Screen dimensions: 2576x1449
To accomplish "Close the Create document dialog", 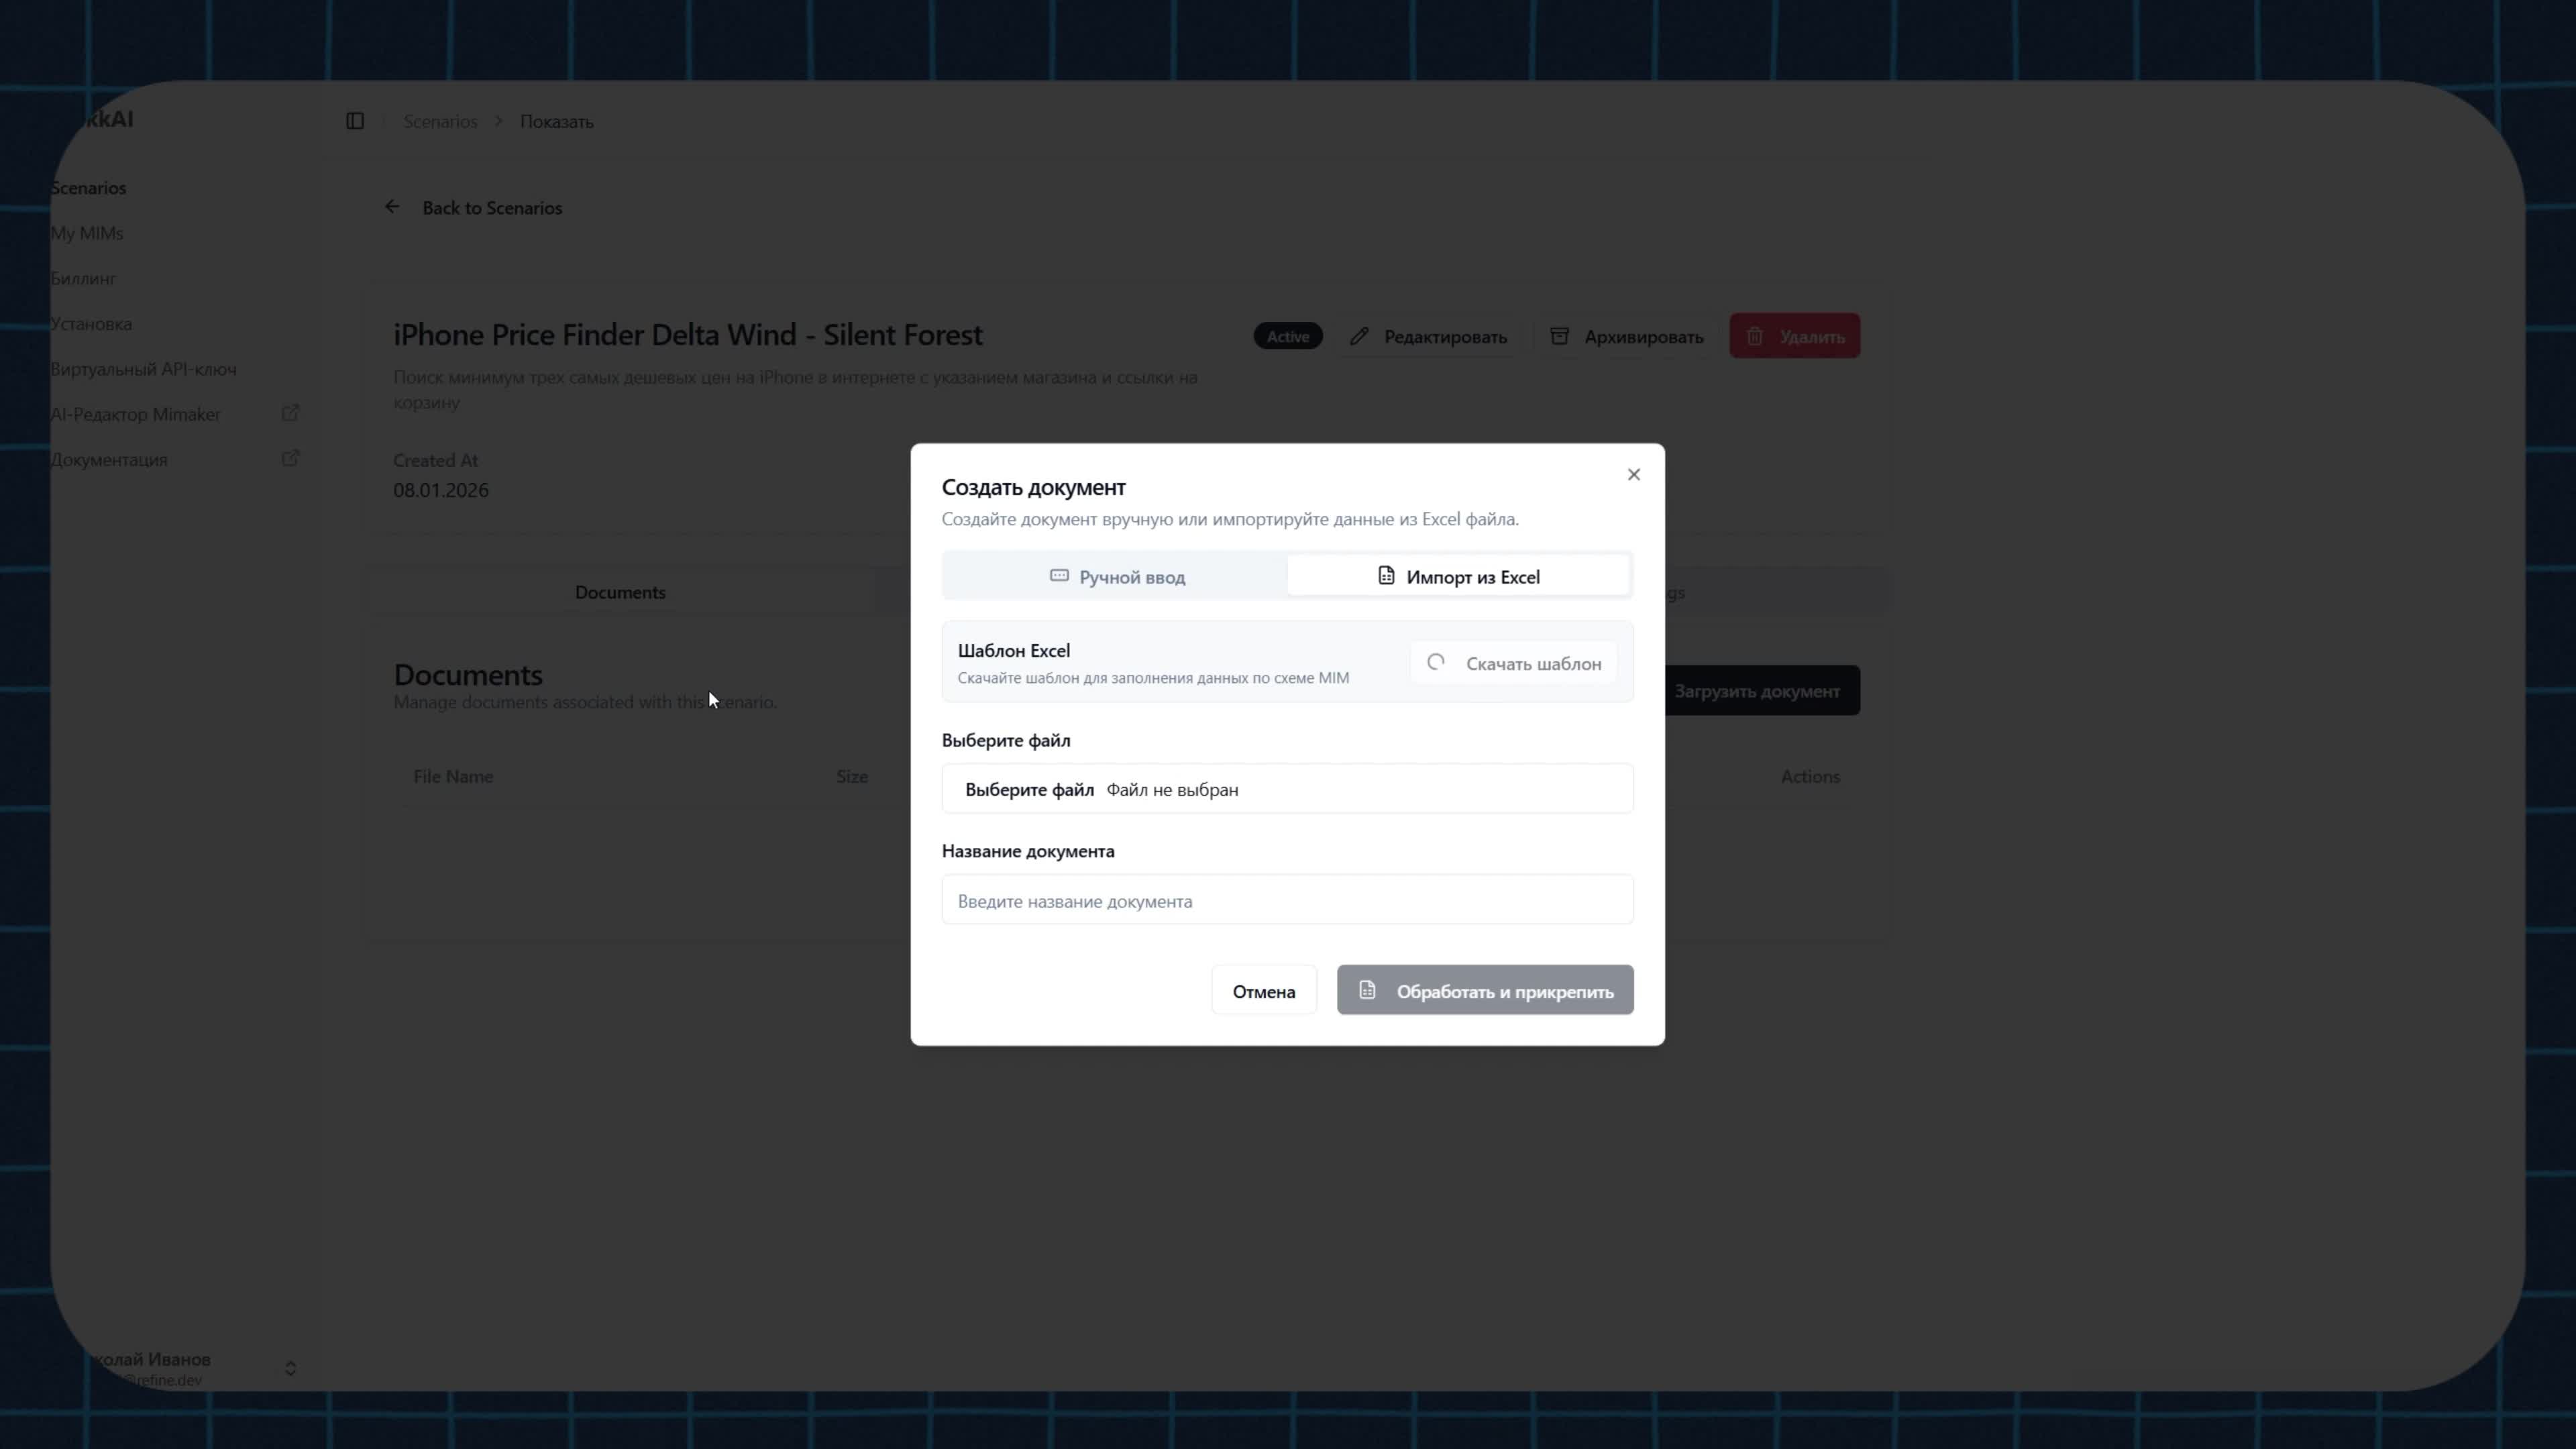I will [x=1633, y=474].
